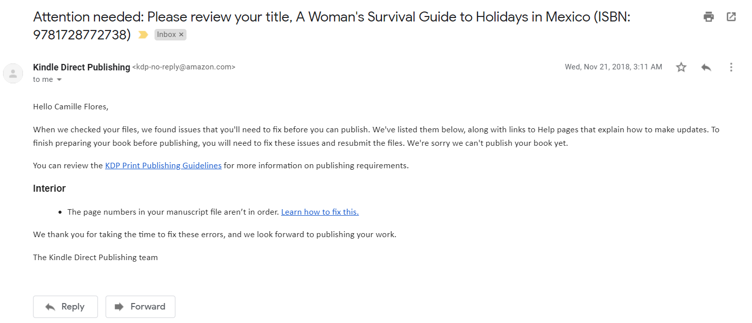
Task: Click the "Hello Camille Flores" greeting line
Action: tap(70, 106)
